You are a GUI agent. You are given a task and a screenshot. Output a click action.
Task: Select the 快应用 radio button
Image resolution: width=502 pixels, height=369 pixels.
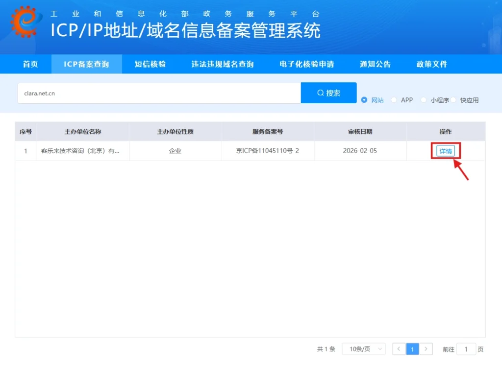tap(454, 100)
